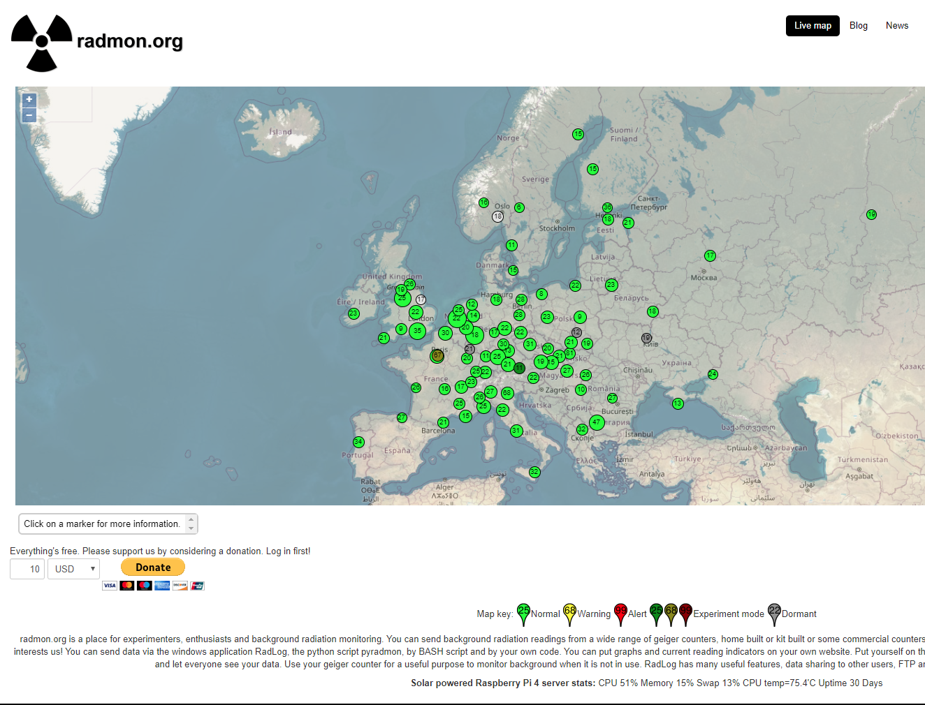Select the olive 67 marker near Paris
The image size is (925, 705).
(x=437, y=356)
